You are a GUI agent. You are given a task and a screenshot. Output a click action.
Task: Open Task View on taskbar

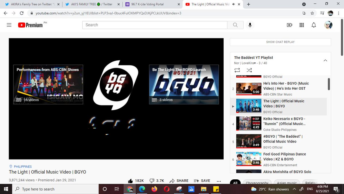(117, 189)
